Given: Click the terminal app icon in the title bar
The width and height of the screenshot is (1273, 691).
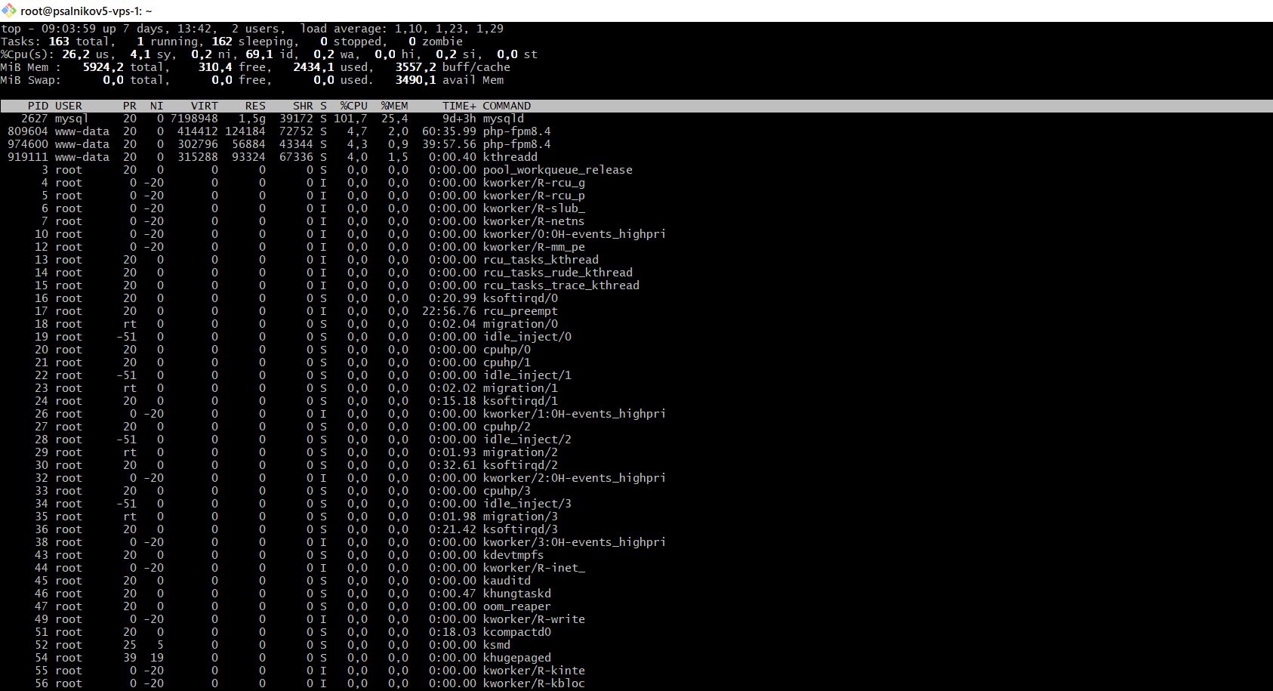Looking at the screenshot, I should click(9, 11).
